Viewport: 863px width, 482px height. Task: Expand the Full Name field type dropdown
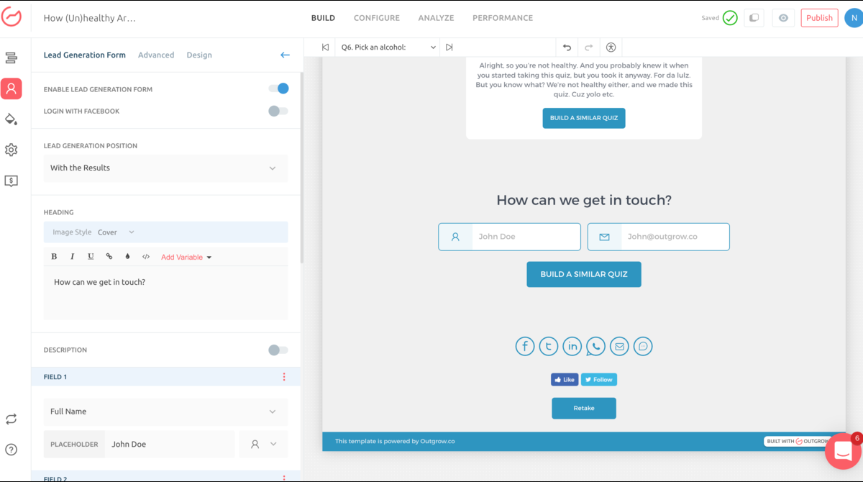(165, 411)
